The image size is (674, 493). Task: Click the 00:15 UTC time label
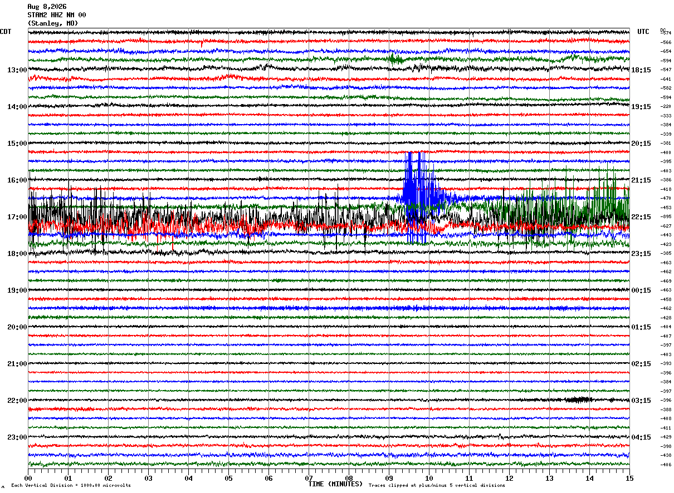click(641, 290)
